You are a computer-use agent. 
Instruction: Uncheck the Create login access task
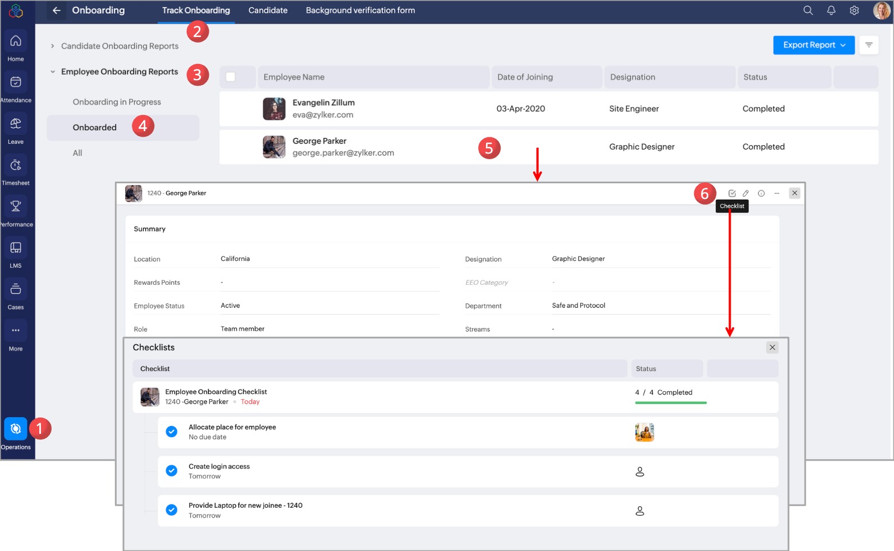[x=172, y=471]
